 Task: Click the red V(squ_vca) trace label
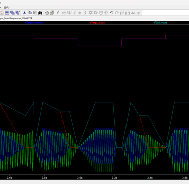click(x=97, y=23)
